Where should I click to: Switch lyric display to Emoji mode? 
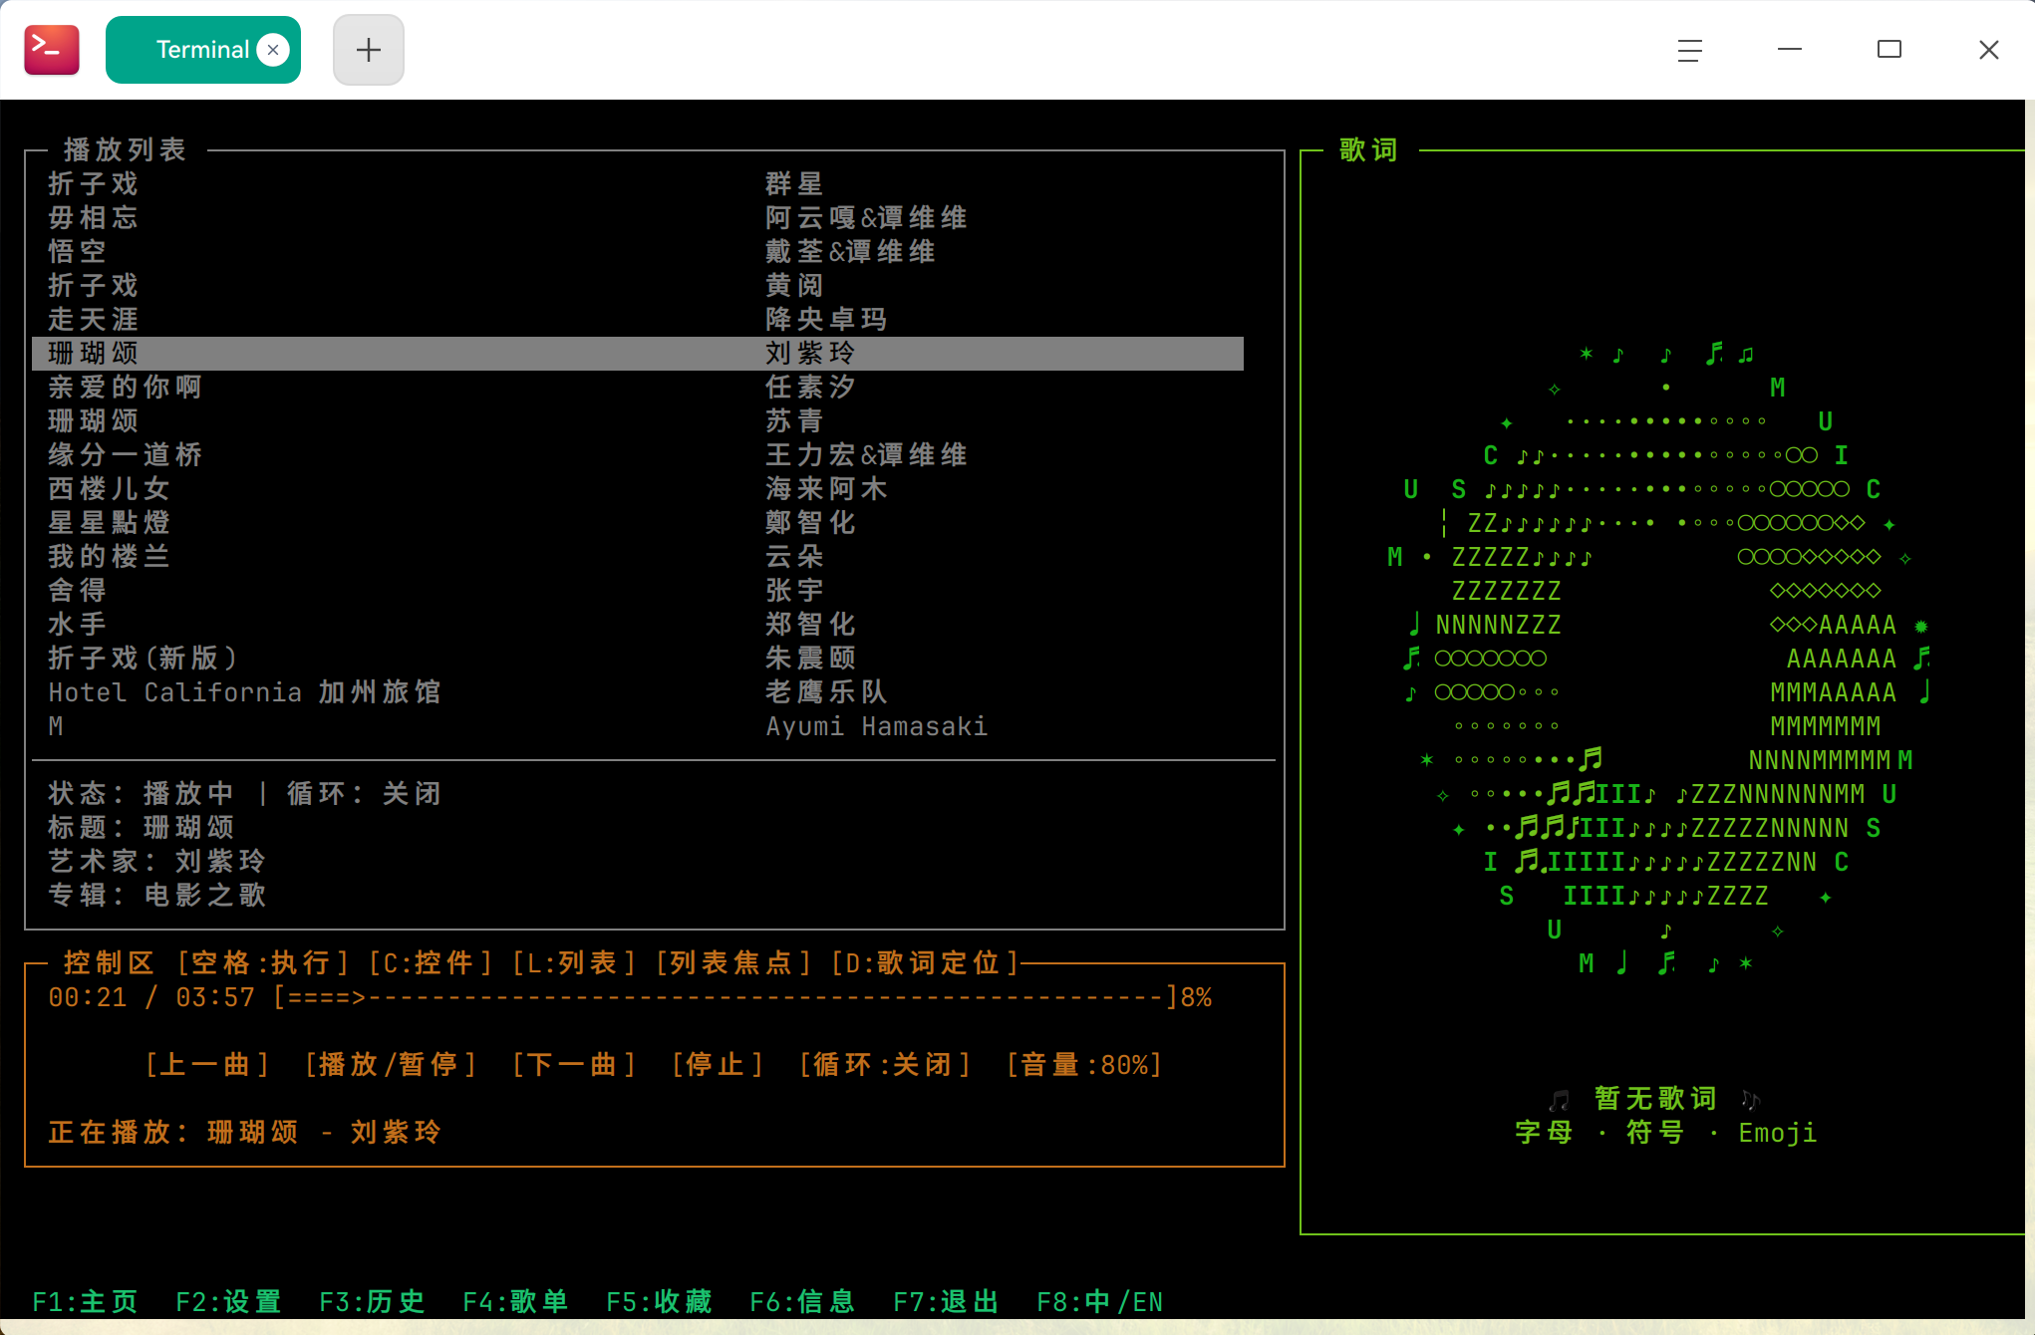tap(1777, 1132)
